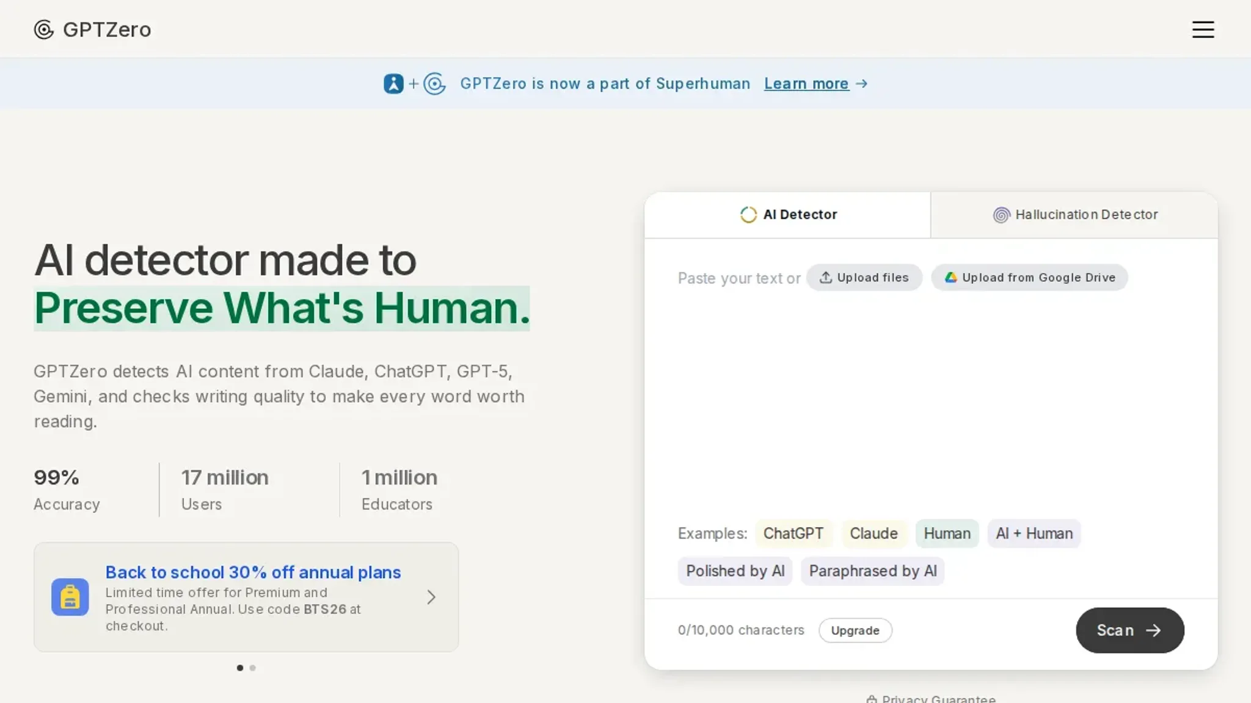Click the Upload files button
Screen dimensions: 1251x703
864,278
